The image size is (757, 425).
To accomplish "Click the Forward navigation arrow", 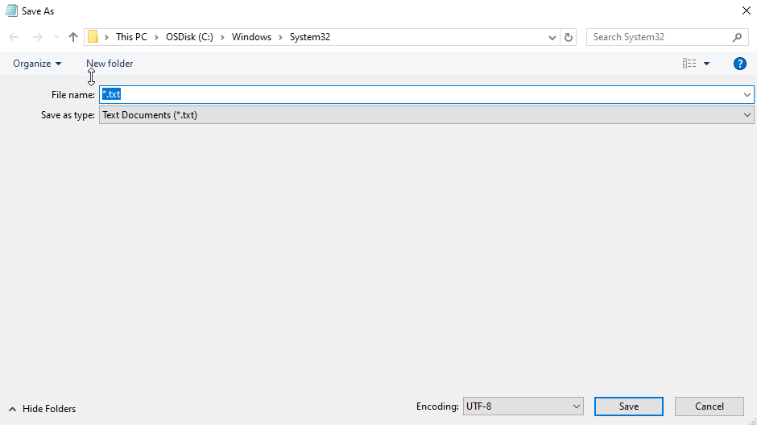I will tap(37, 37).
